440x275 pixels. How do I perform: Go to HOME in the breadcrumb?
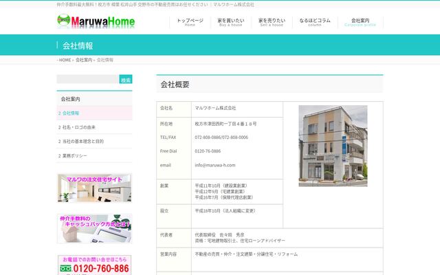(65, 60)
